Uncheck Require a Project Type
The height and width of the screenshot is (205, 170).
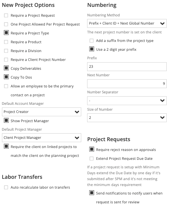[6, 33]
